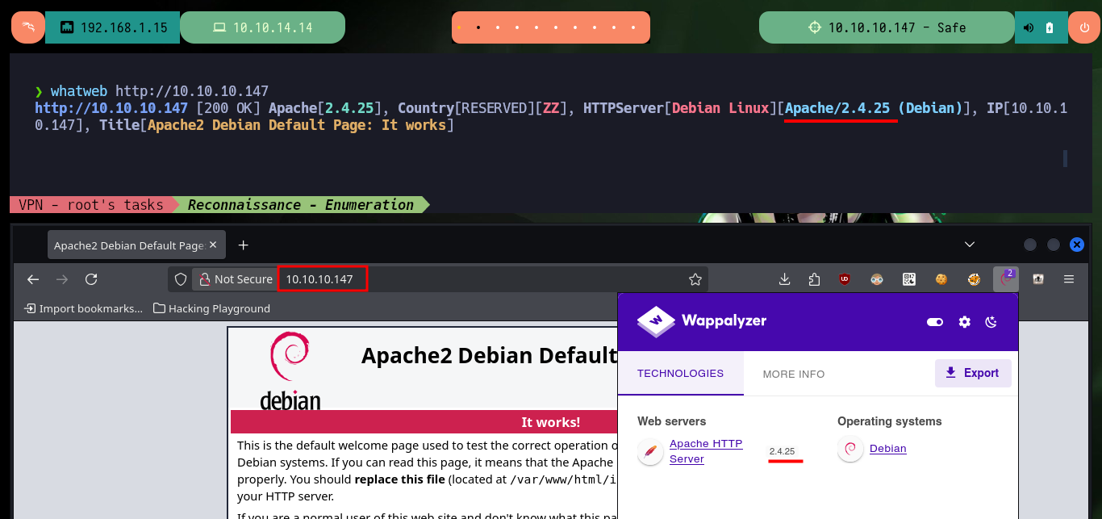Click the QR code extension icon
The image size is (1102, 519).
[909, 279]
